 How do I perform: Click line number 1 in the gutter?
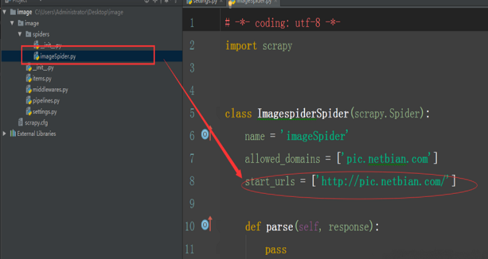point(192,23)
